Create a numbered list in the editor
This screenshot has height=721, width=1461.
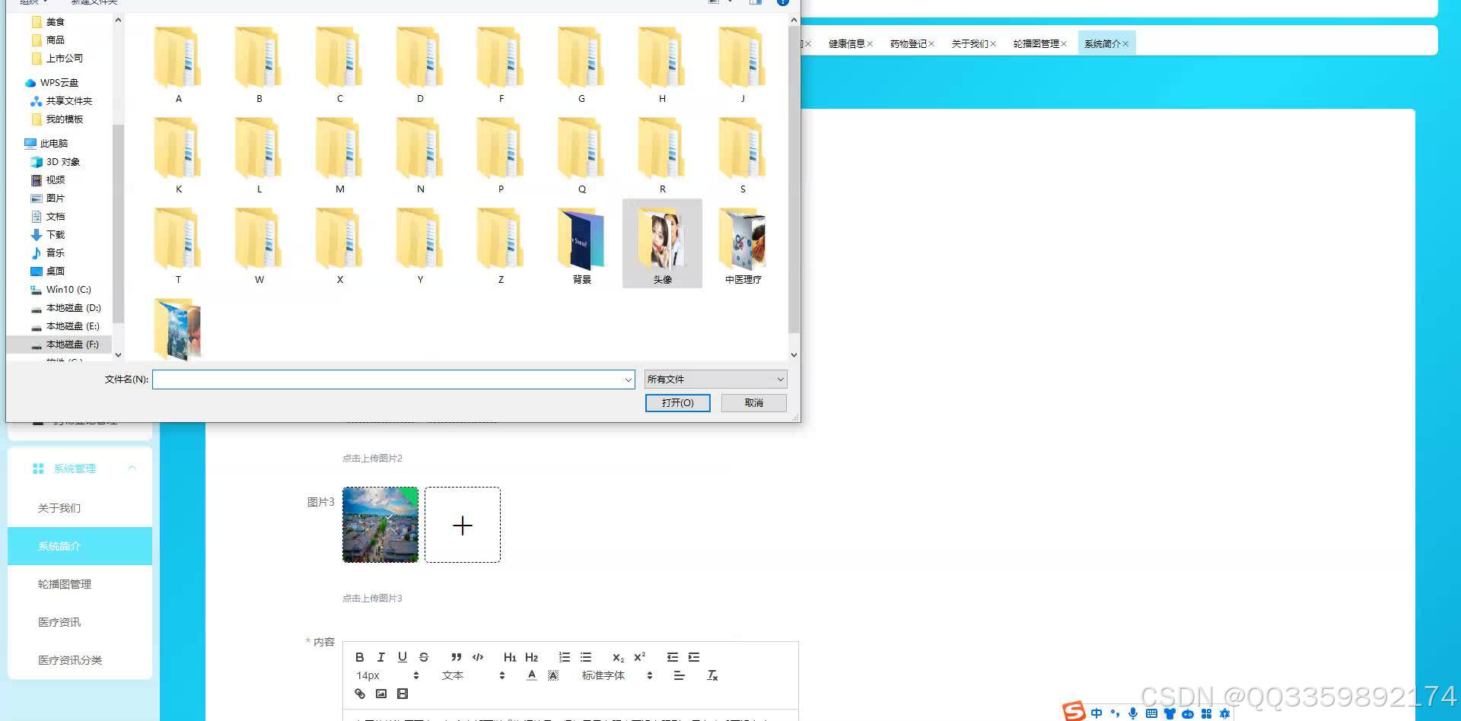[x=564, y=657]
